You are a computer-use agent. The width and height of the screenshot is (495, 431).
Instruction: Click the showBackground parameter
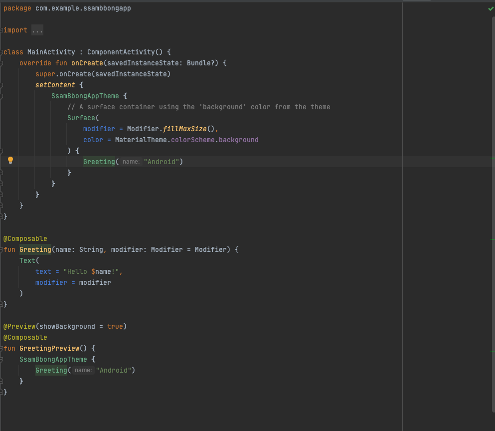(x=67, y=326)
